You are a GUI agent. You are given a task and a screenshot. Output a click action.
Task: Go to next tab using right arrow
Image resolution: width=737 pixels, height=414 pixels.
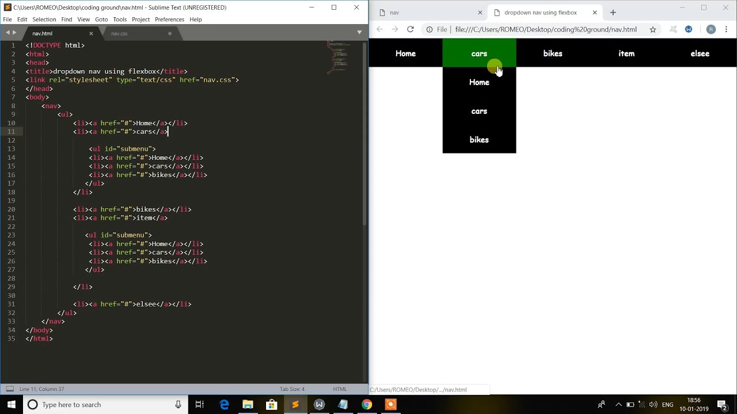click(x=15, y=33)
